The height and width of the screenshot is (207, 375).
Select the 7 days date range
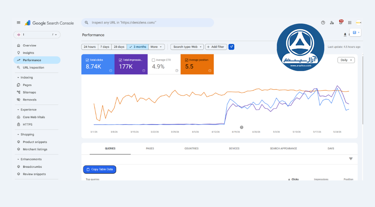[105, 47]
